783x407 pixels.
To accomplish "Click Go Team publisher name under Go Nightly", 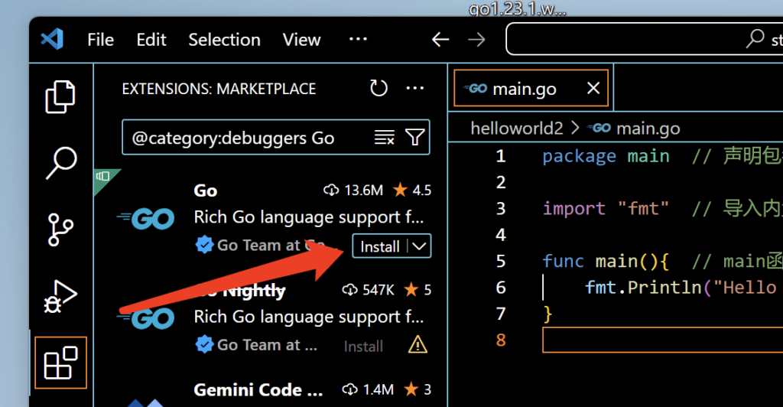I will click(x=267, y=345).
